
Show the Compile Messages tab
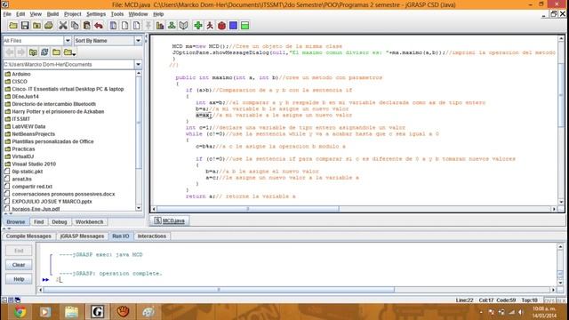28,236
